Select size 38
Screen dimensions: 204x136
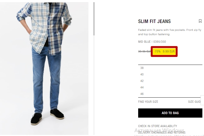170,68
